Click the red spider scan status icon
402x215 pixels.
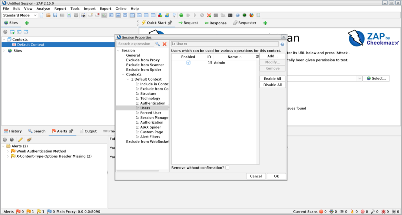[384, 212]
